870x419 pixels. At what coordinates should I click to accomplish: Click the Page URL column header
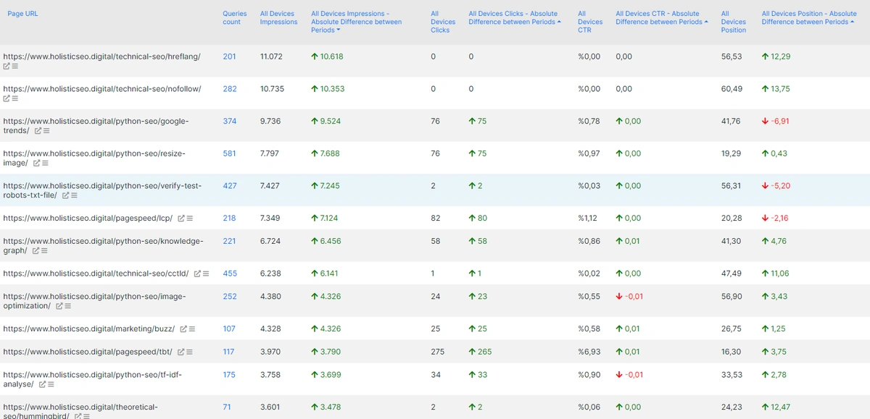pos(22,14)
